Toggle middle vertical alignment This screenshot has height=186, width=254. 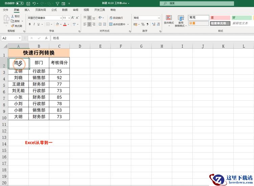click(89, 18)
